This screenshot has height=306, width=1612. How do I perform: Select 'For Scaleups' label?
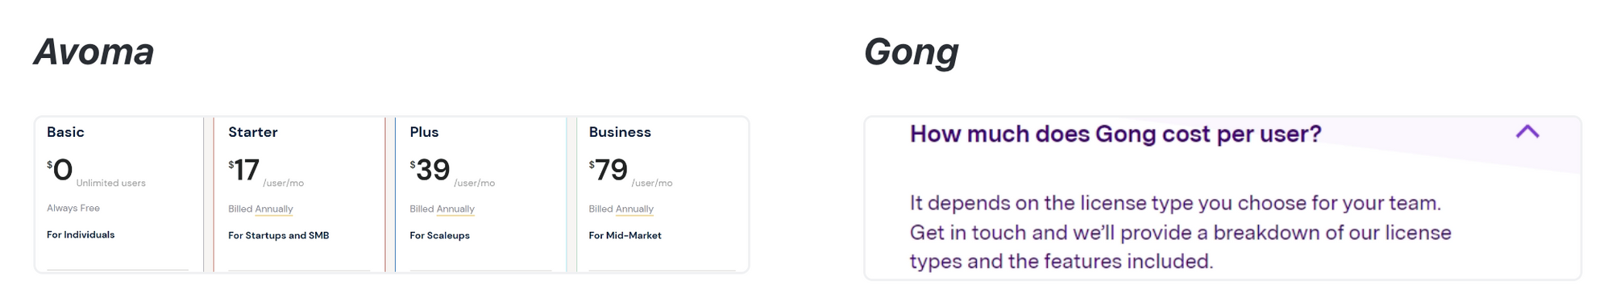coord(439,236)
